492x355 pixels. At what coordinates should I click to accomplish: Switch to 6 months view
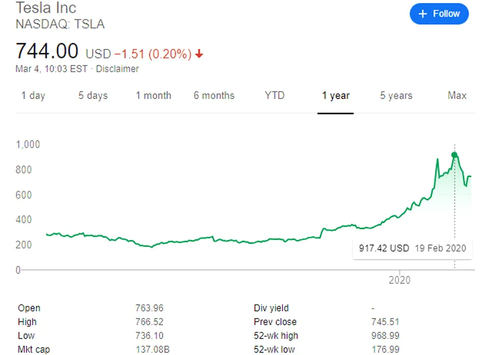[214, 95]
